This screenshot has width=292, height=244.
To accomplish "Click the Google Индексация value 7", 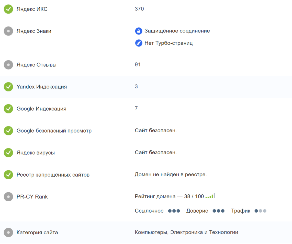I will click(x=136, y=109).
